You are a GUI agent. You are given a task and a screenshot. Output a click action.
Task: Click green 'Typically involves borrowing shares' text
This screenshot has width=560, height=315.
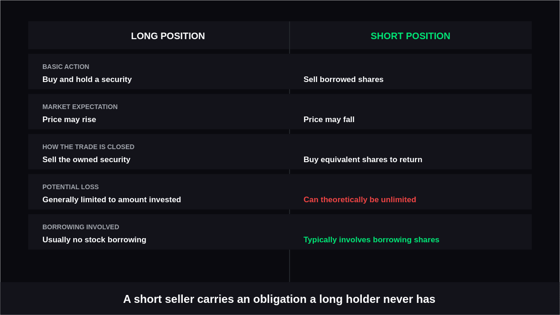(x=371, y=240)
